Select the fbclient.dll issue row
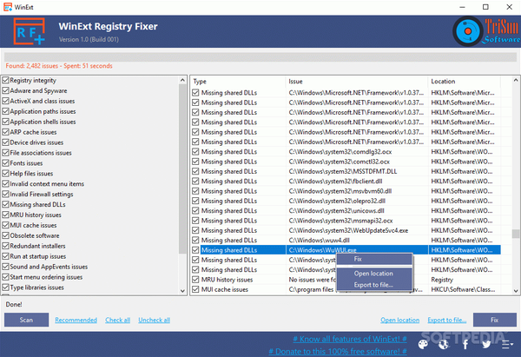The width and height of the screenshot is (521, 357). tap(346, 182)
